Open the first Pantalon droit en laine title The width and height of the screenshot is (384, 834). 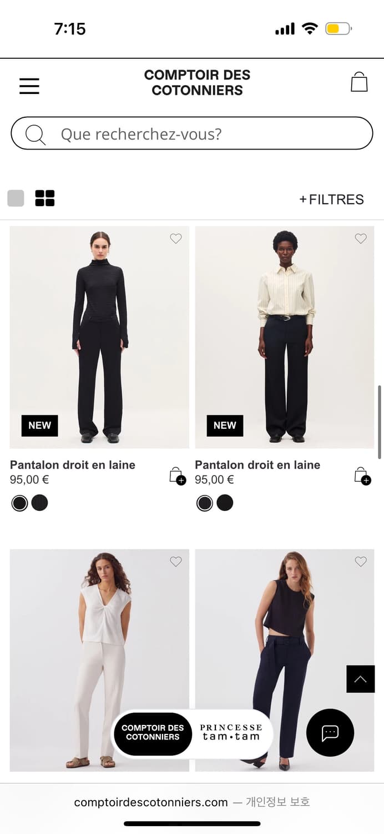[x=73, y=465]
